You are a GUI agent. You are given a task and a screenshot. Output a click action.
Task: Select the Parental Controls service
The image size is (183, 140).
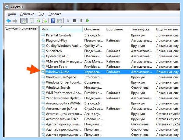59,35
